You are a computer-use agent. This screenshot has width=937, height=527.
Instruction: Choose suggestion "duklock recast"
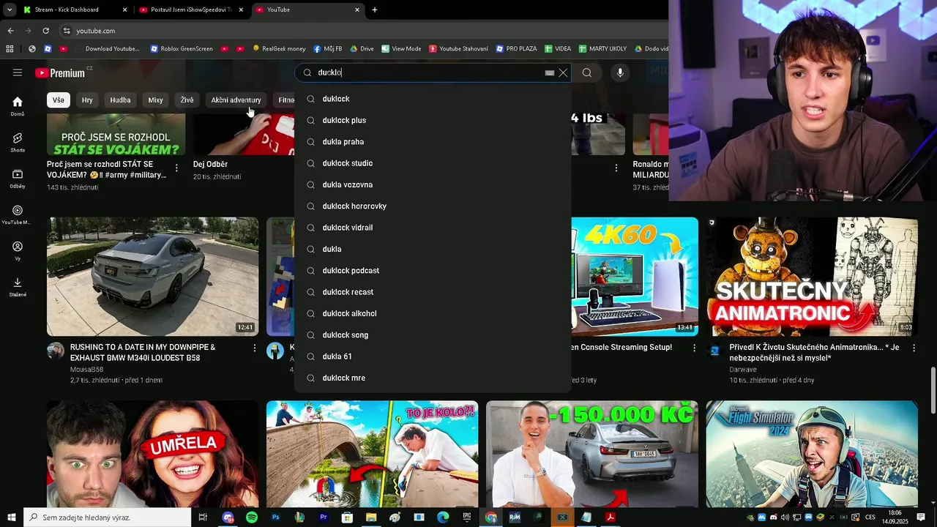(433, 292)
